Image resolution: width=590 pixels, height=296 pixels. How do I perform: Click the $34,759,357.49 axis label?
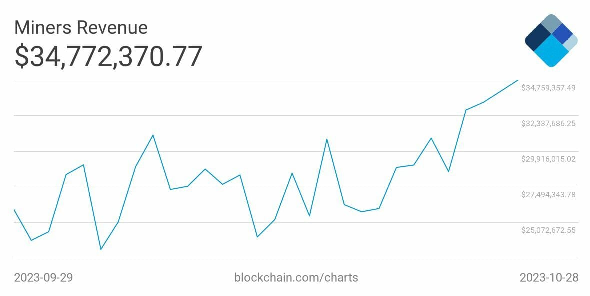[x=548, y=88]
